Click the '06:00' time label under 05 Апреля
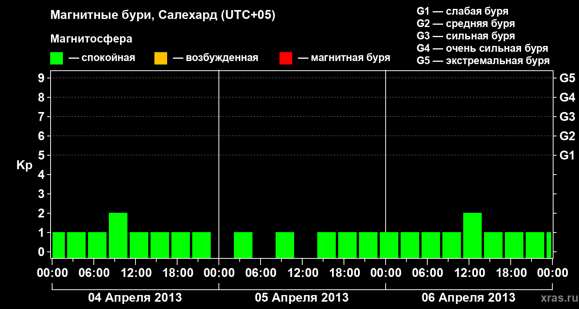Screen dimensions: 579x309 (x=260, y=273)
